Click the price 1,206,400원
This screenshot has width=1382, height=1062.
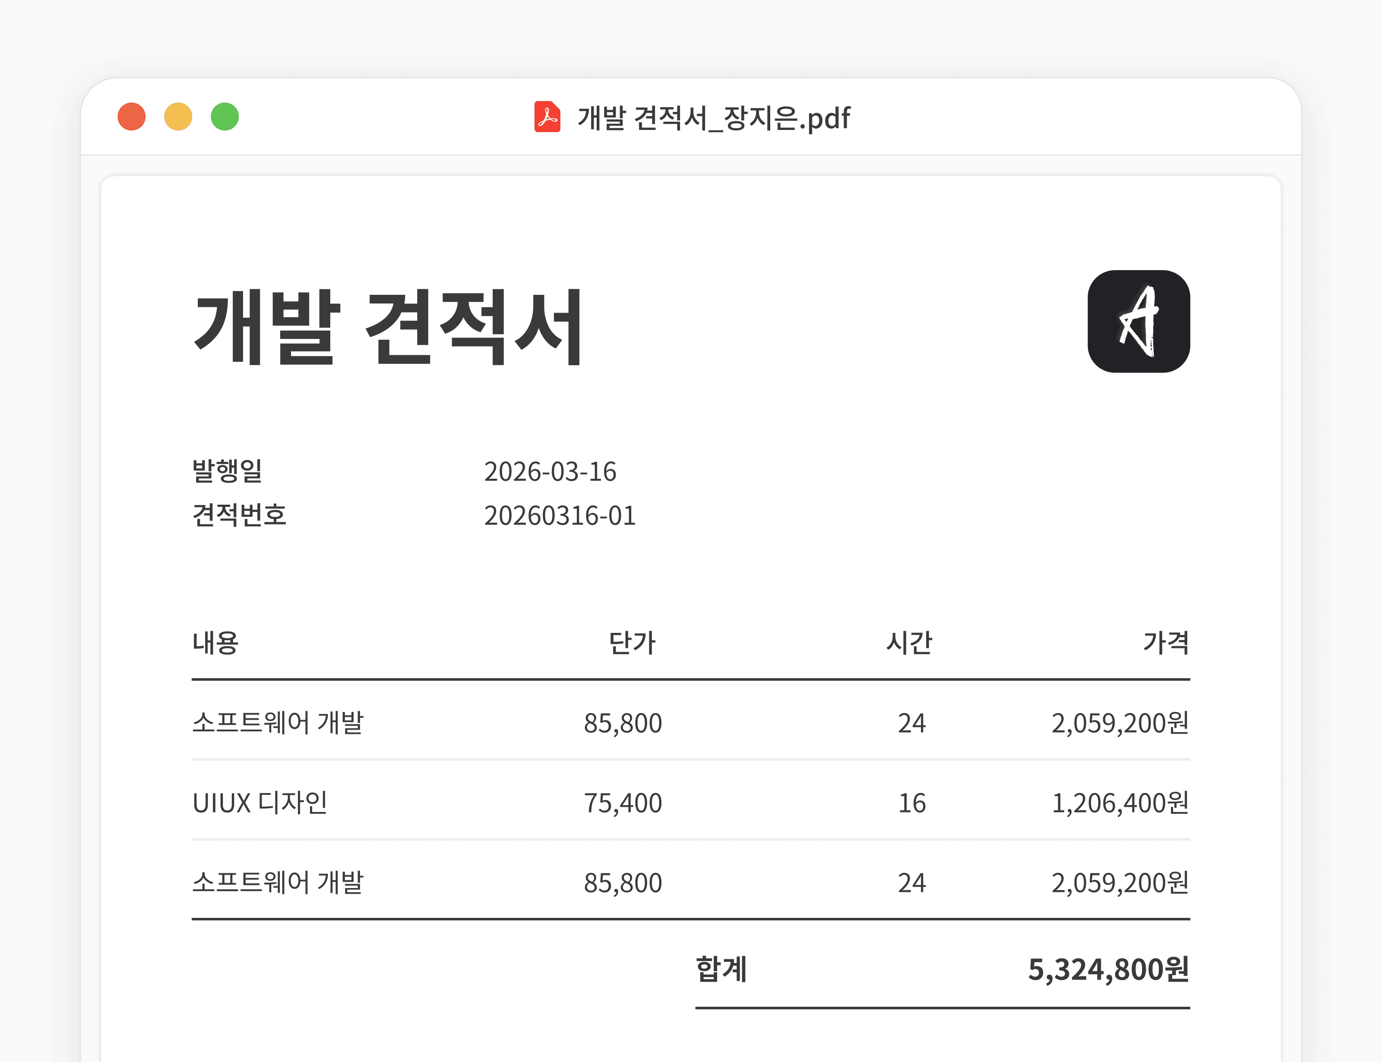pyautogui.click(x=1119, y=803)
